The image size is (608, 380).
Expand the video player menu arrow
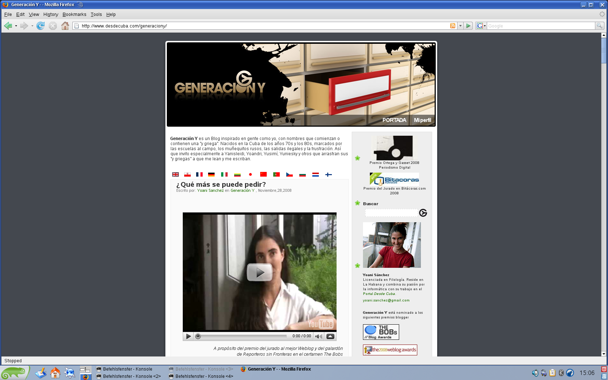pos(330,336)
